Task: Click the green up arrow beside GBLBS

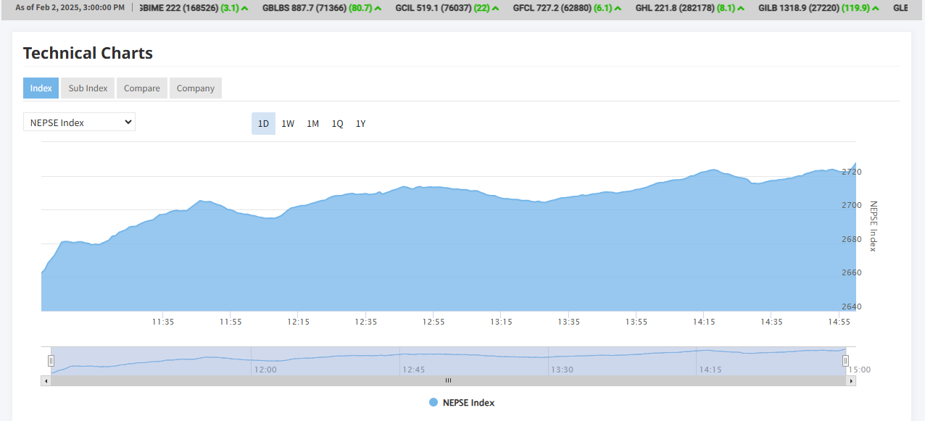Action: (x=378, y=8)
